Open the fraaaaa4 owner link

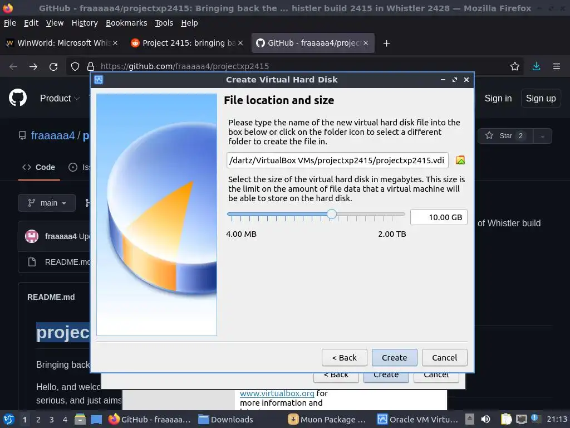tap(53, 135)
